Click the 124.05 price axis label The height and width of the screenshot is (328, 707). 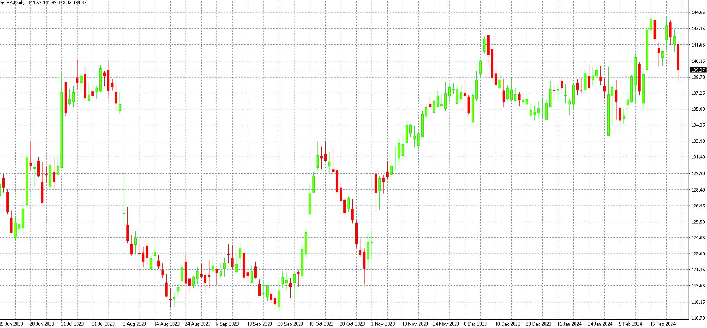pyautogui.click(x=698, y=238)
